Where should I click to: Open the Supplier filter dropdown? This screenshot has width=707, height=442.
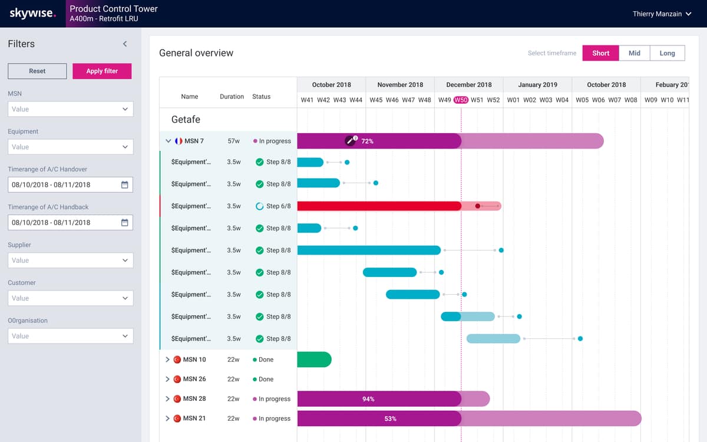(x=70, y=260)
